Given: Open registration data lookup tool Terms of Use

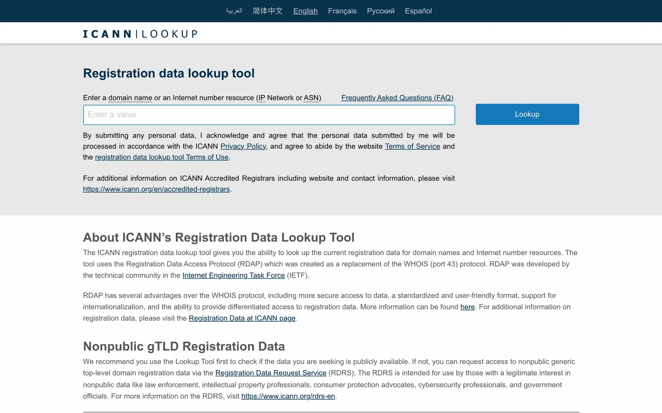Looking at the screenshot, I should (162, 157).
